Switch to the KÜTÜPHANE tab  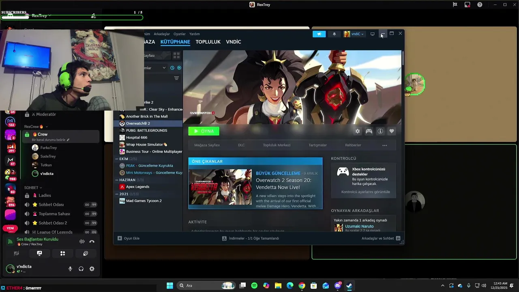175,42
